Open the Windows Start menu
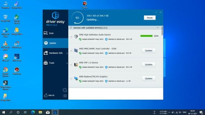This screenshot has width=205, height=115. click(4, 112)
